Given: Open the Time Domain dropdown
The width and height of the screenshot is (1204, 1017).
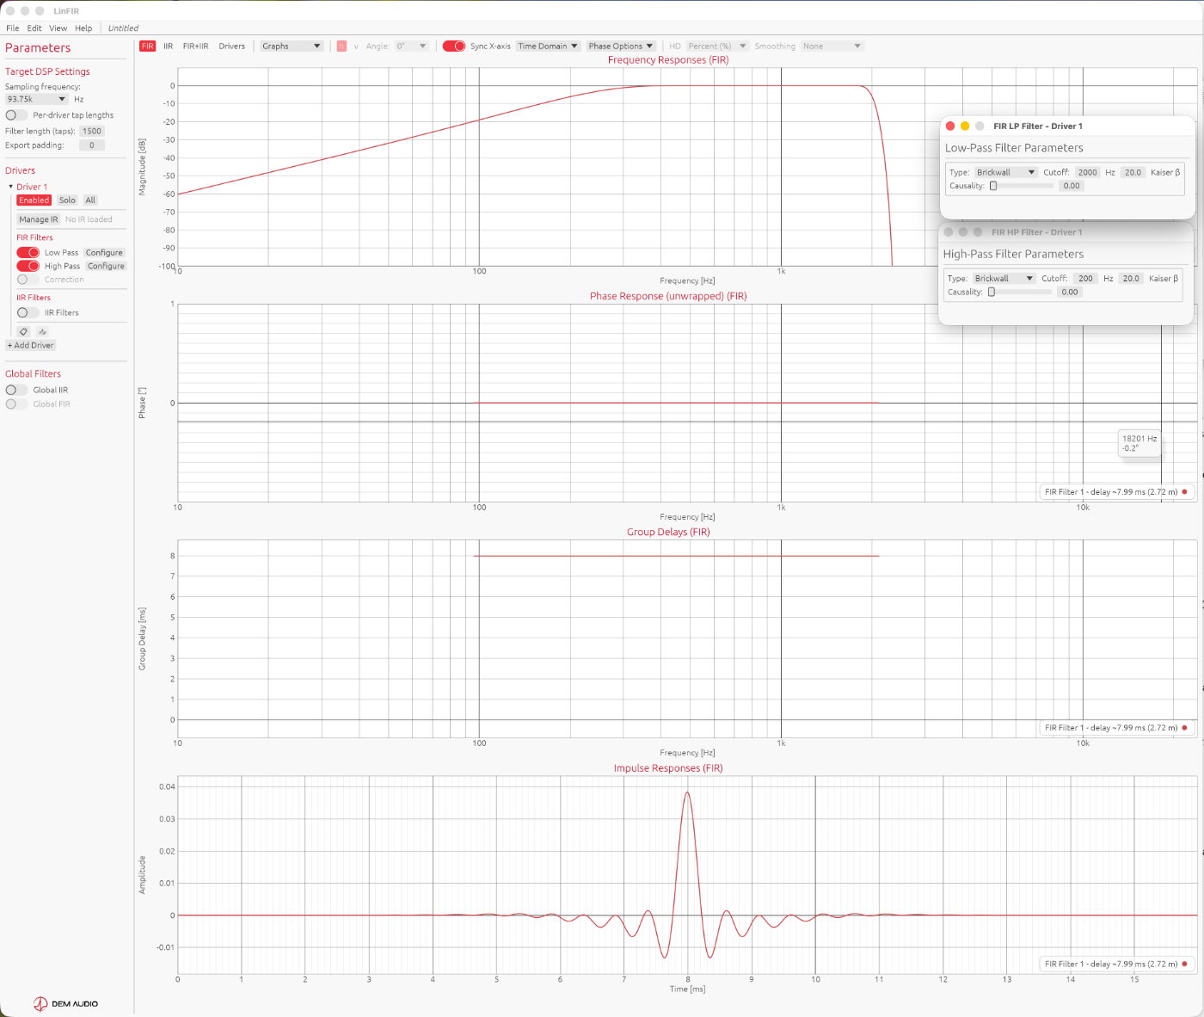Looking at the screenshot, I should pos(549,46).
